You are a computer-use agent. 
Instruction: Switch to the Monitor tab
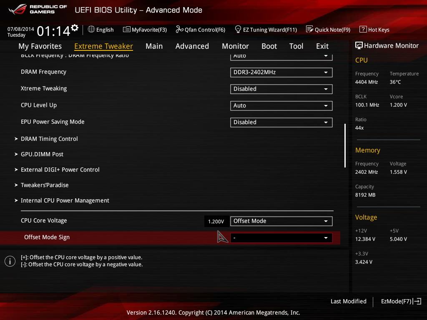(235, 46)
